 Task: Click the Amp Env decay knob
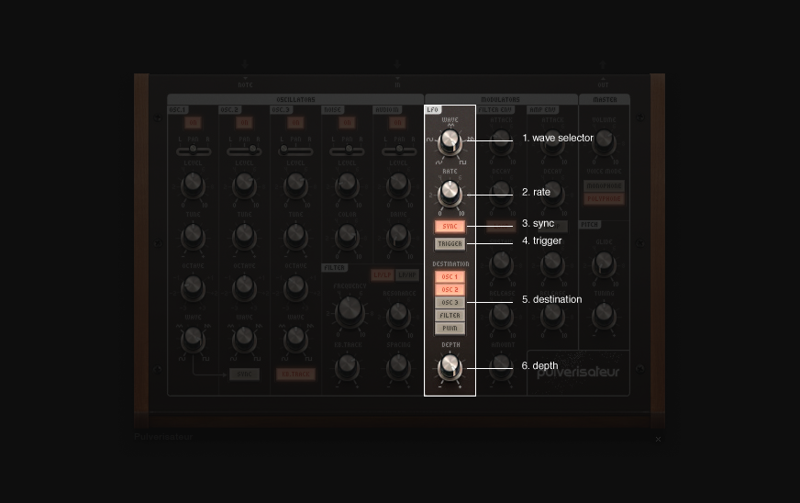click(552, 193)
